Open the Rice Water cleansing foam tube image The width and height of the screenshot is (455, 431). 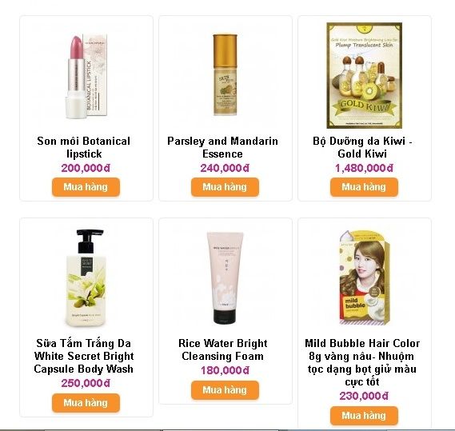tap(225, 277)
